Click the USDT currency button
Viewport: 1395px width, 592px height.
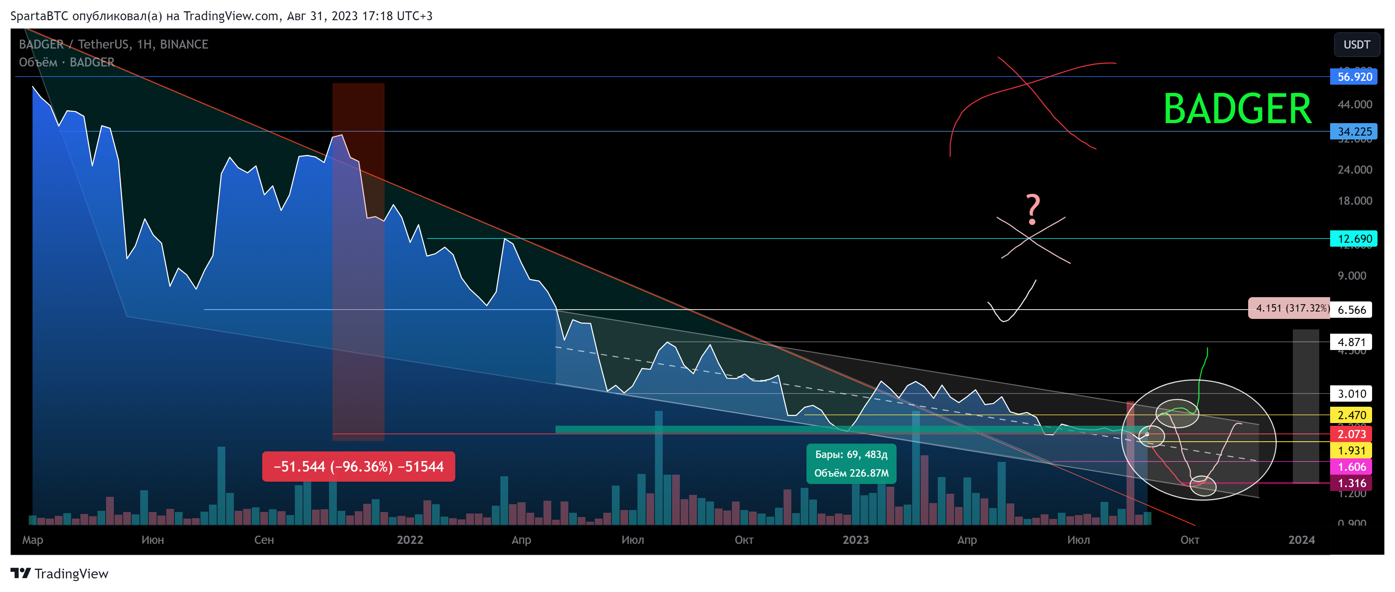1356,45
